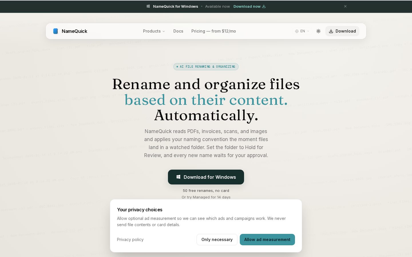412x257 pixels.
Task: Click Or try Managed for 14 days
Action: point(206,197)
